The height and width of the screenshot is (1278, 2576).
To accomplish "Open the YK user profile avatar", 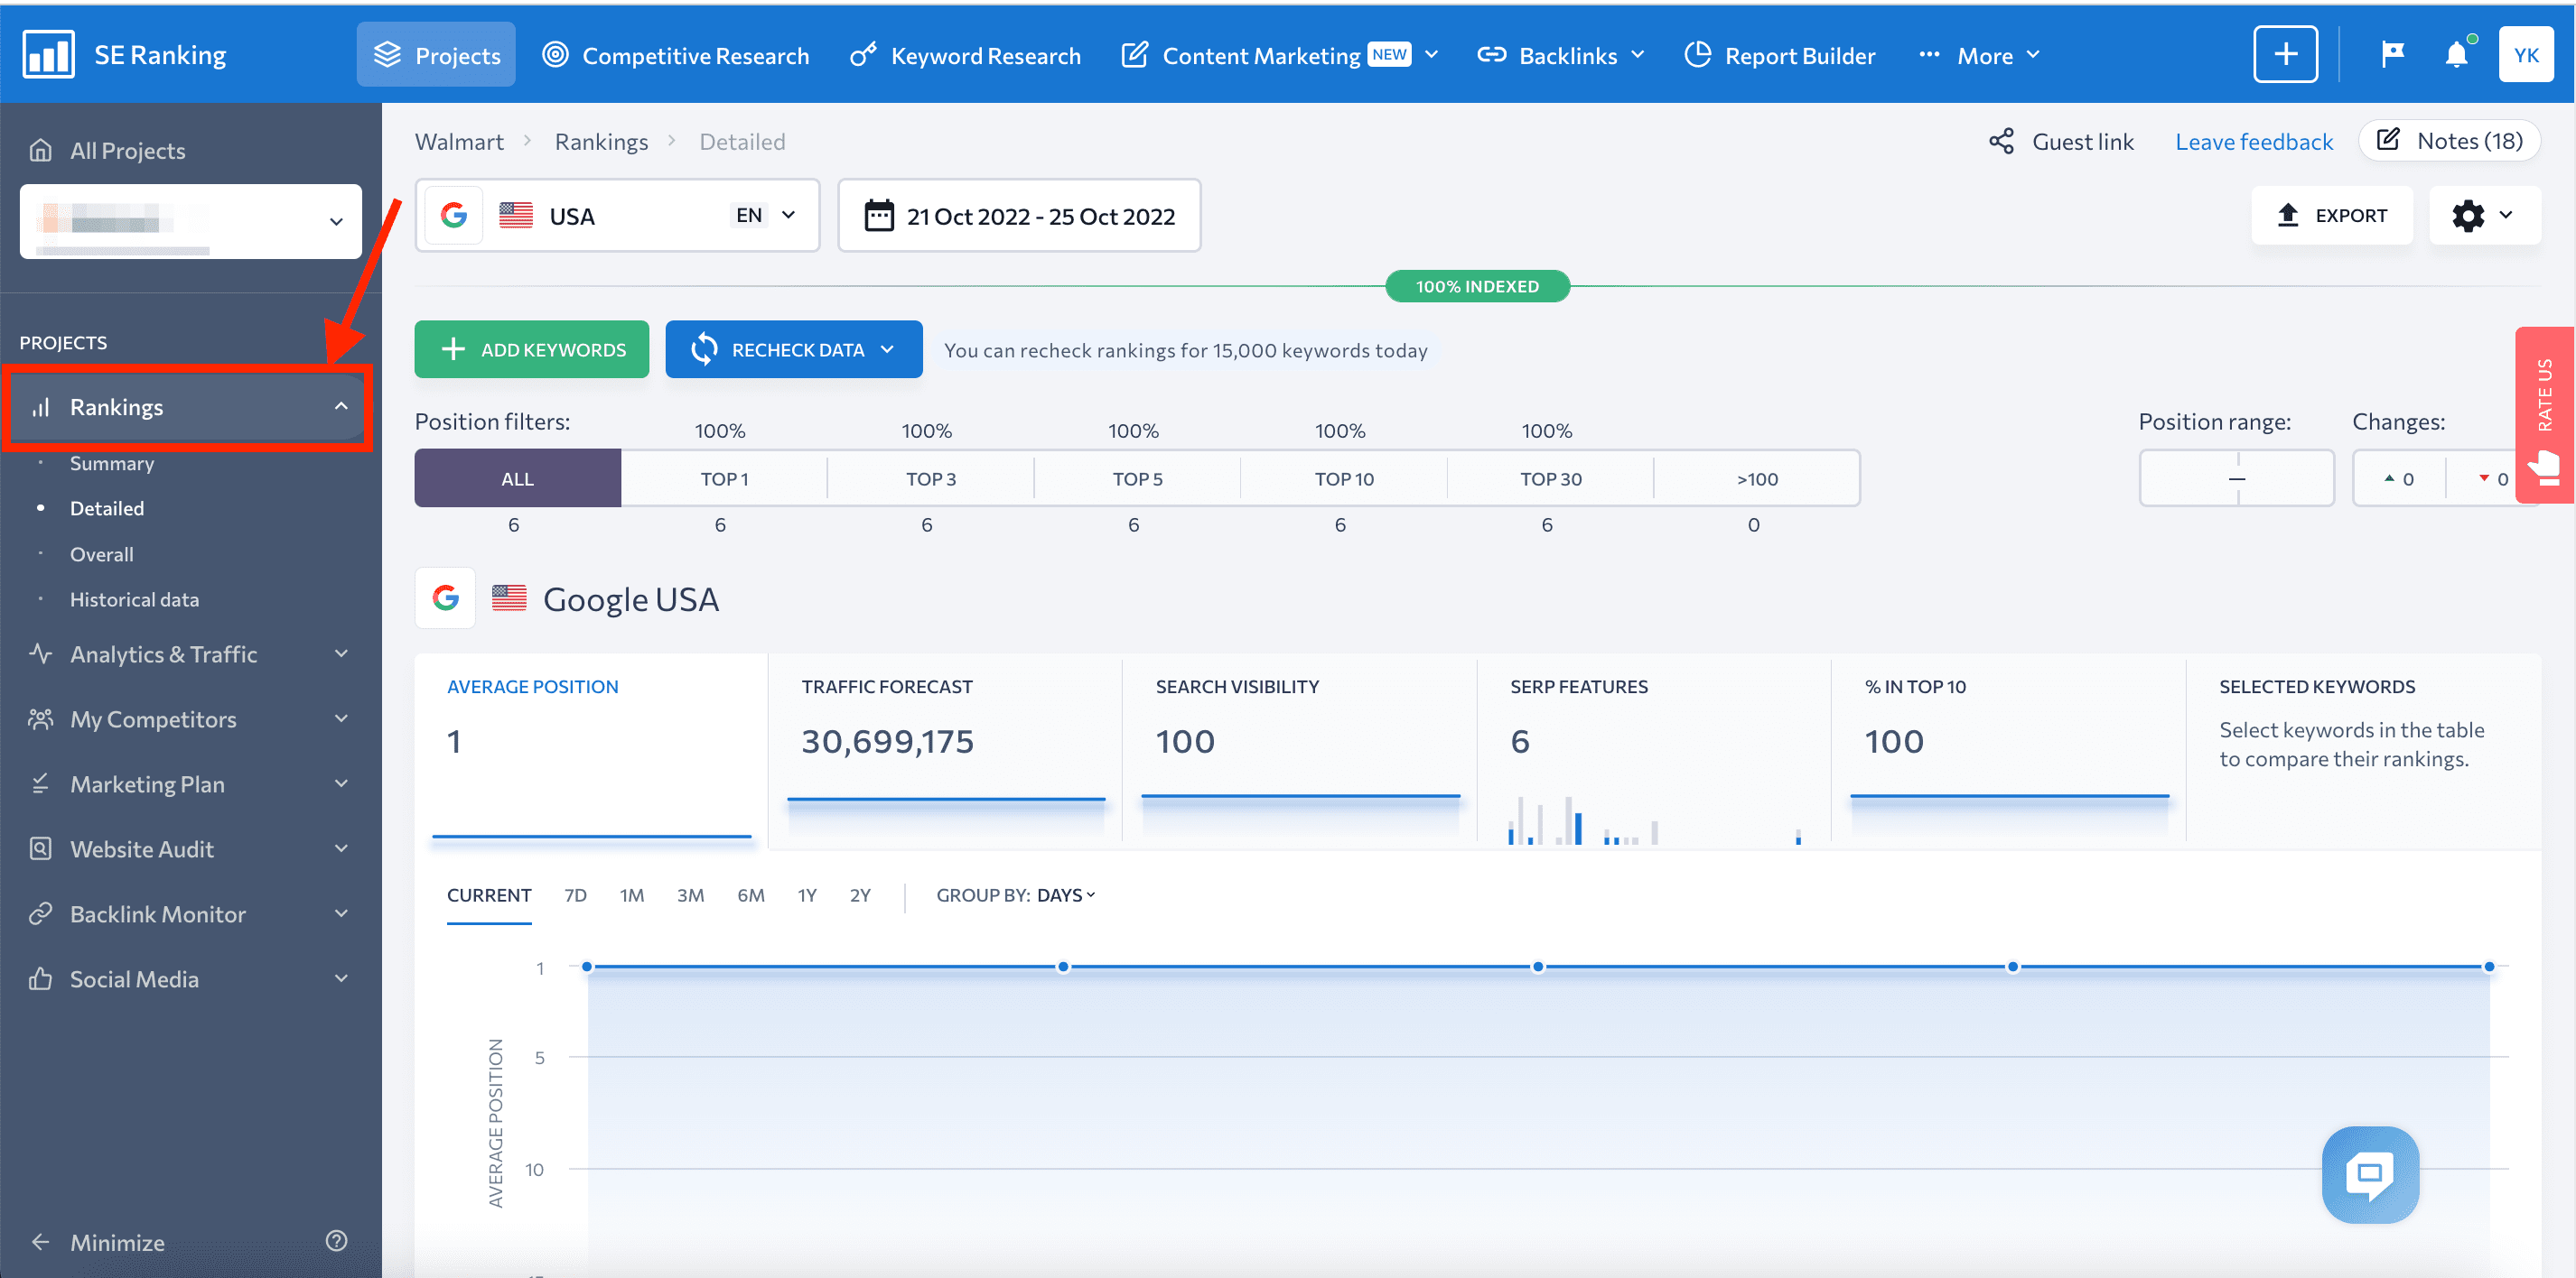I will [2526, 54].
